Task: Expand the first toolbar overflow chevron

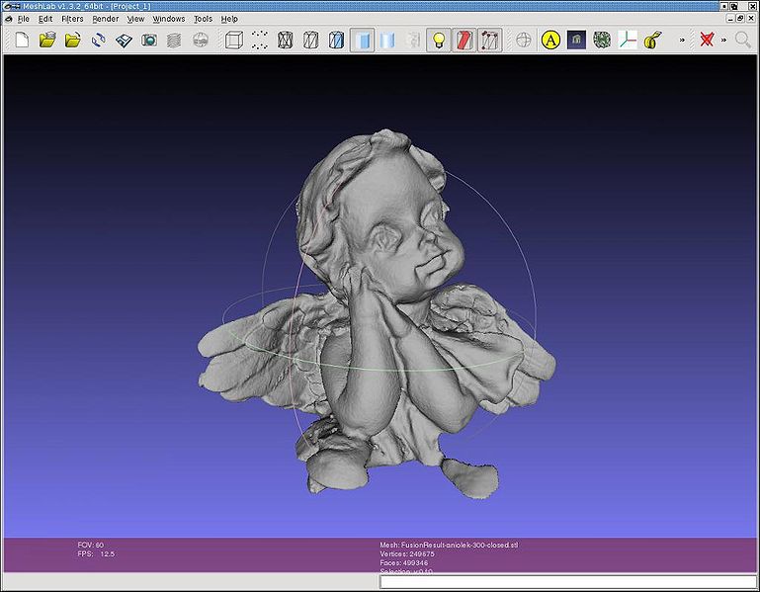Action: [682, 41]
